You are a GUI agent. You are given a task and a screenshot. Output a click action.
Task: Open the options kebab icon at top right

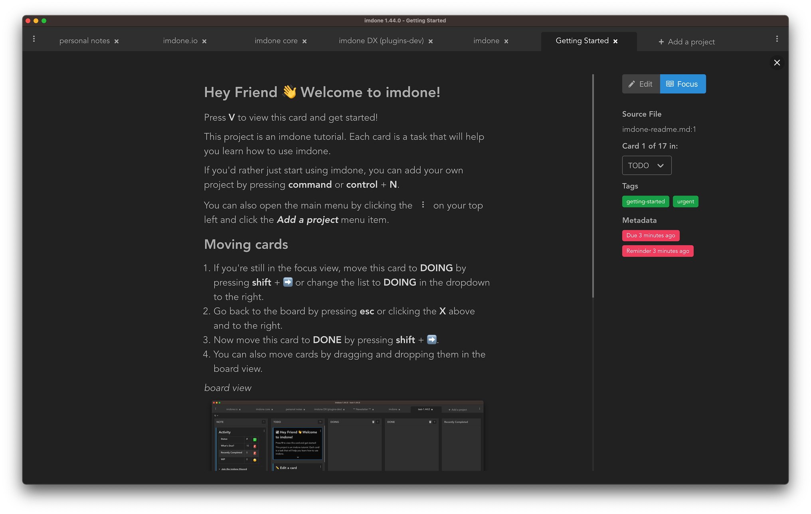777,39
